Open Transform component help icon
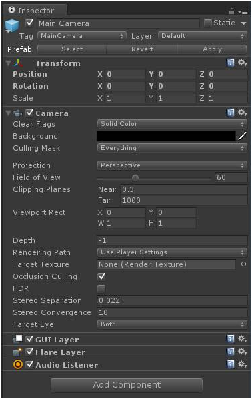The image size is (252, 399). coord(231,63)
